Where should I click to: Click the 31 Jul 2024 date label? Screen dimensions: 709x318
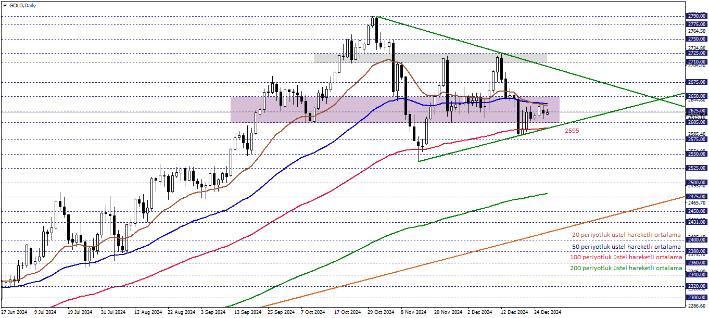tap(113, 312)
